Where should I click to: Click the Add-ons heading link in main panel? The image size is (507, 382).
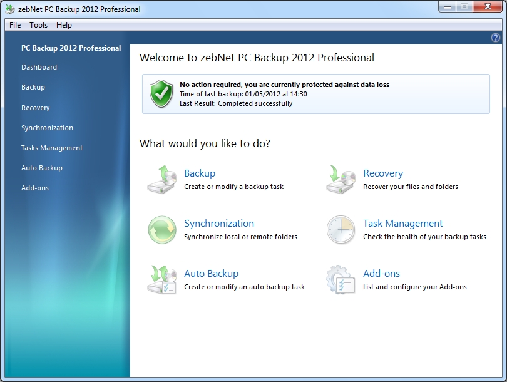point(381,274)
